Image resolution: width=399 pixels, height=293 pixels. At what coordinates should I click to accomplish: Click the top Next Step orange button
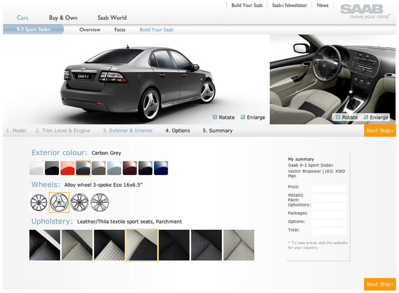pos(380,131)
